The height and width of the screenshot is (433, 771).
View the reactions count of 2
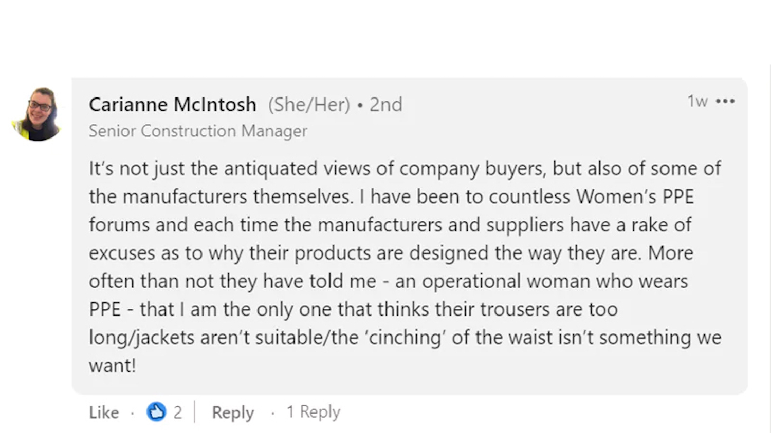[x=177, y=412]
